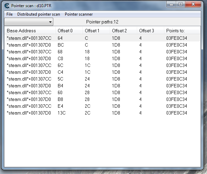Click the Points to: column header
This screenshot has height=174, width=207.
pyautogui.click(x=175, y=31)
